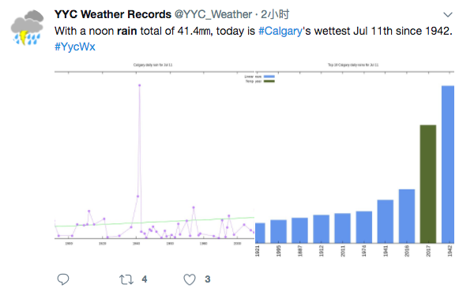Click the blue legend color swatch
This screenshot has width=459, height=292.
(x=269, y=77)
